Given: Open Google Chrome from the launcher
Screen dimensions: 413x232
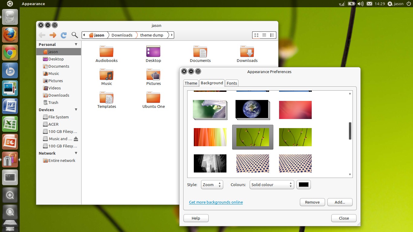Looking at the screenshot, I should [10, 53].
